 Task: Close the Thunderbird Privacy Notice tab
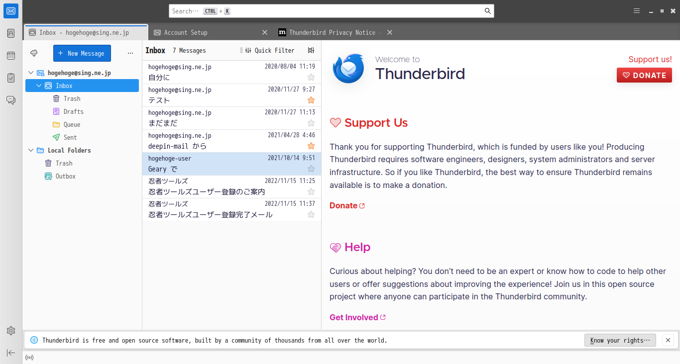(x=390, y=32)
